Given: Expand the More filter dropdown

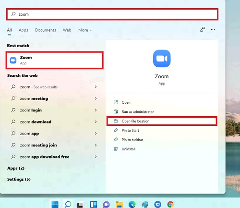Looking at the screenshot, I should (x=85, y=30).
